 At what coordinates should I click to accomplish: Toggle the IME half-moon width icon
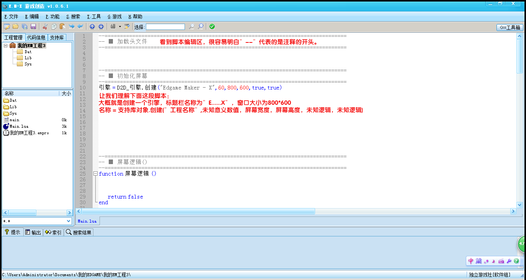point(493,261)
